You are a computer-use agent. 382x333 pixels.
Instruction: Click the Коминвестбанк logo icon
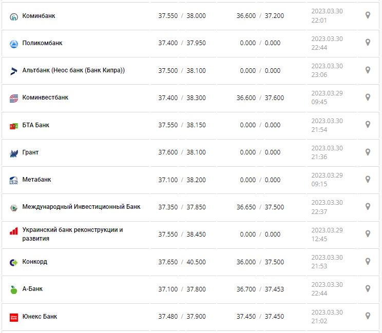pos(14,98)
